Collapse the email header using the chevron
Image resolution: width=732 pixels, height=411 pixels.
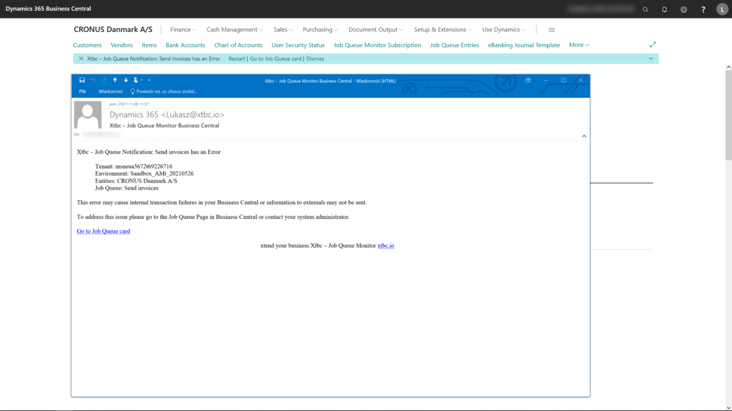coord(584,135)
